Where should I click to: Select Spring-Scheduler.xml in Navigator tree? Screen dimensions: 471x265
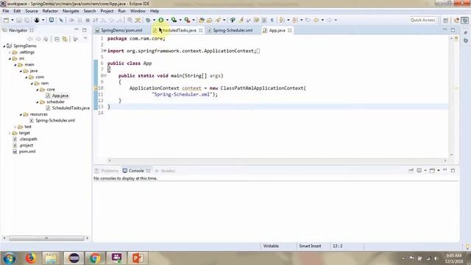click(55, 121)
